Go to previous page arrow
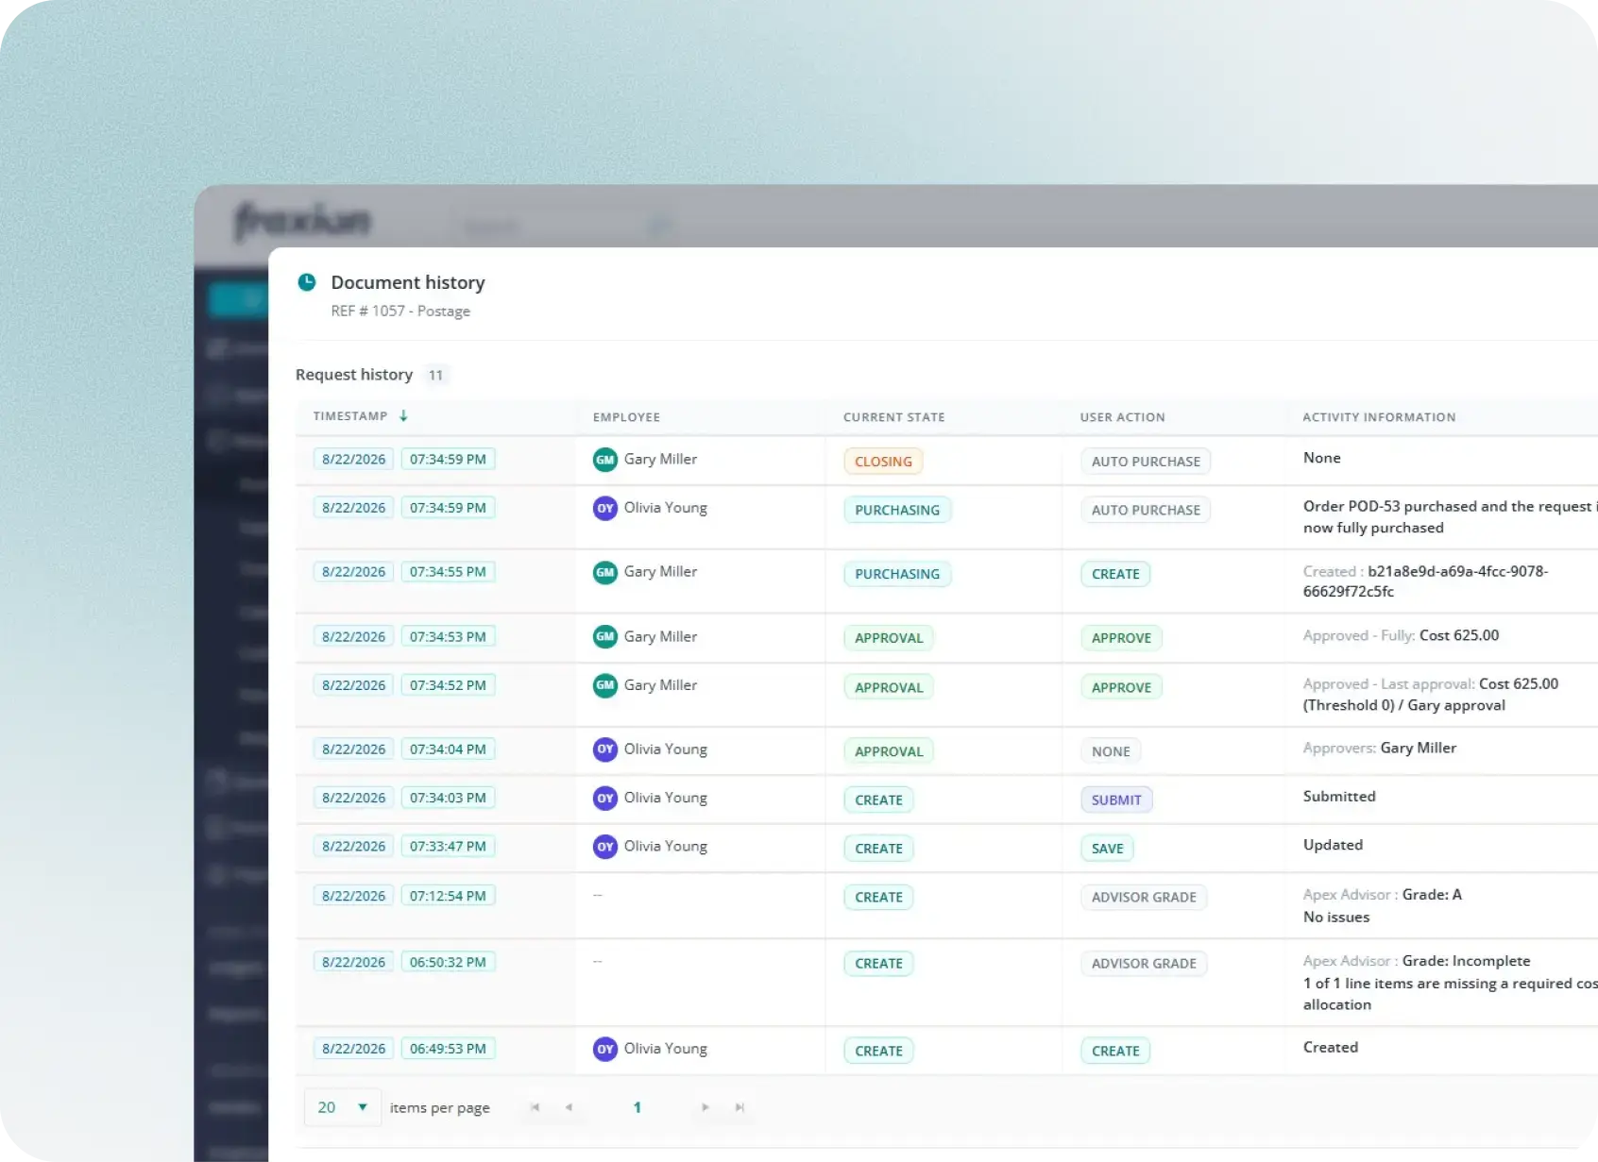Viewport: 1598px width, 1162px height. tap(569, 1107)
